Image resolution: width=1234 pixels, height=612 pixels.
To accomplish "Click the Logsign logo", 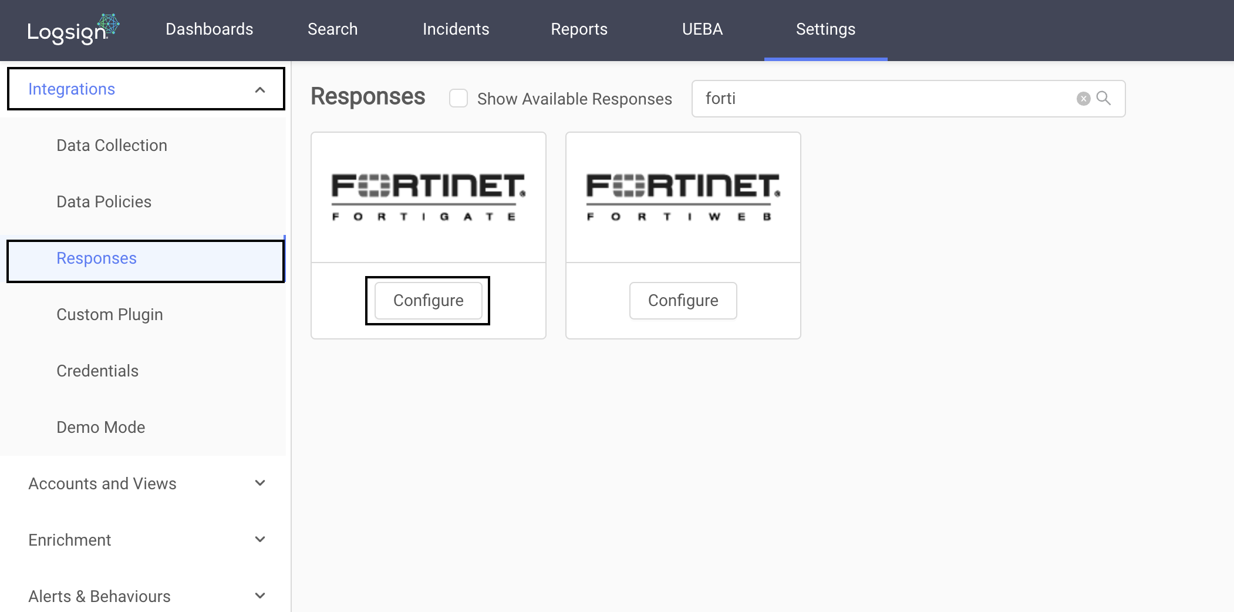I will [x=73, y=29].
